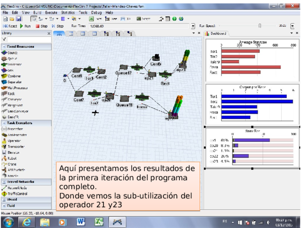This screenshot has width=304, height=228.
Task: Click the Windows Start button
Action: pyautogui.click(x=8, y=222)
